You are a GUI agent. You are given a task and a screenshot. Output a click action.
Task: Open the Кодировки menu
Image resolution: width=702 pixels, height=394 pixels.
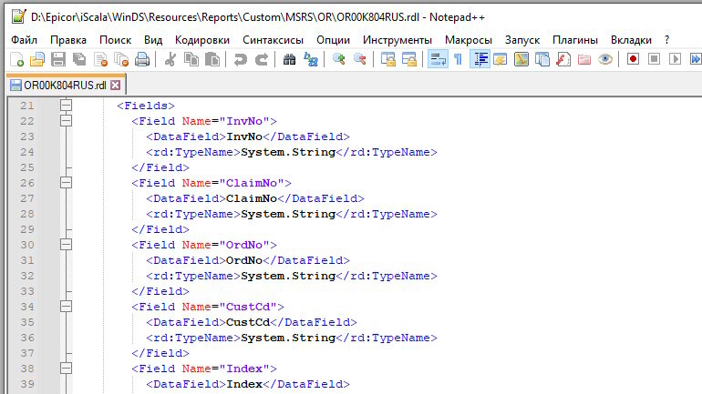click(x=202, y=40)
